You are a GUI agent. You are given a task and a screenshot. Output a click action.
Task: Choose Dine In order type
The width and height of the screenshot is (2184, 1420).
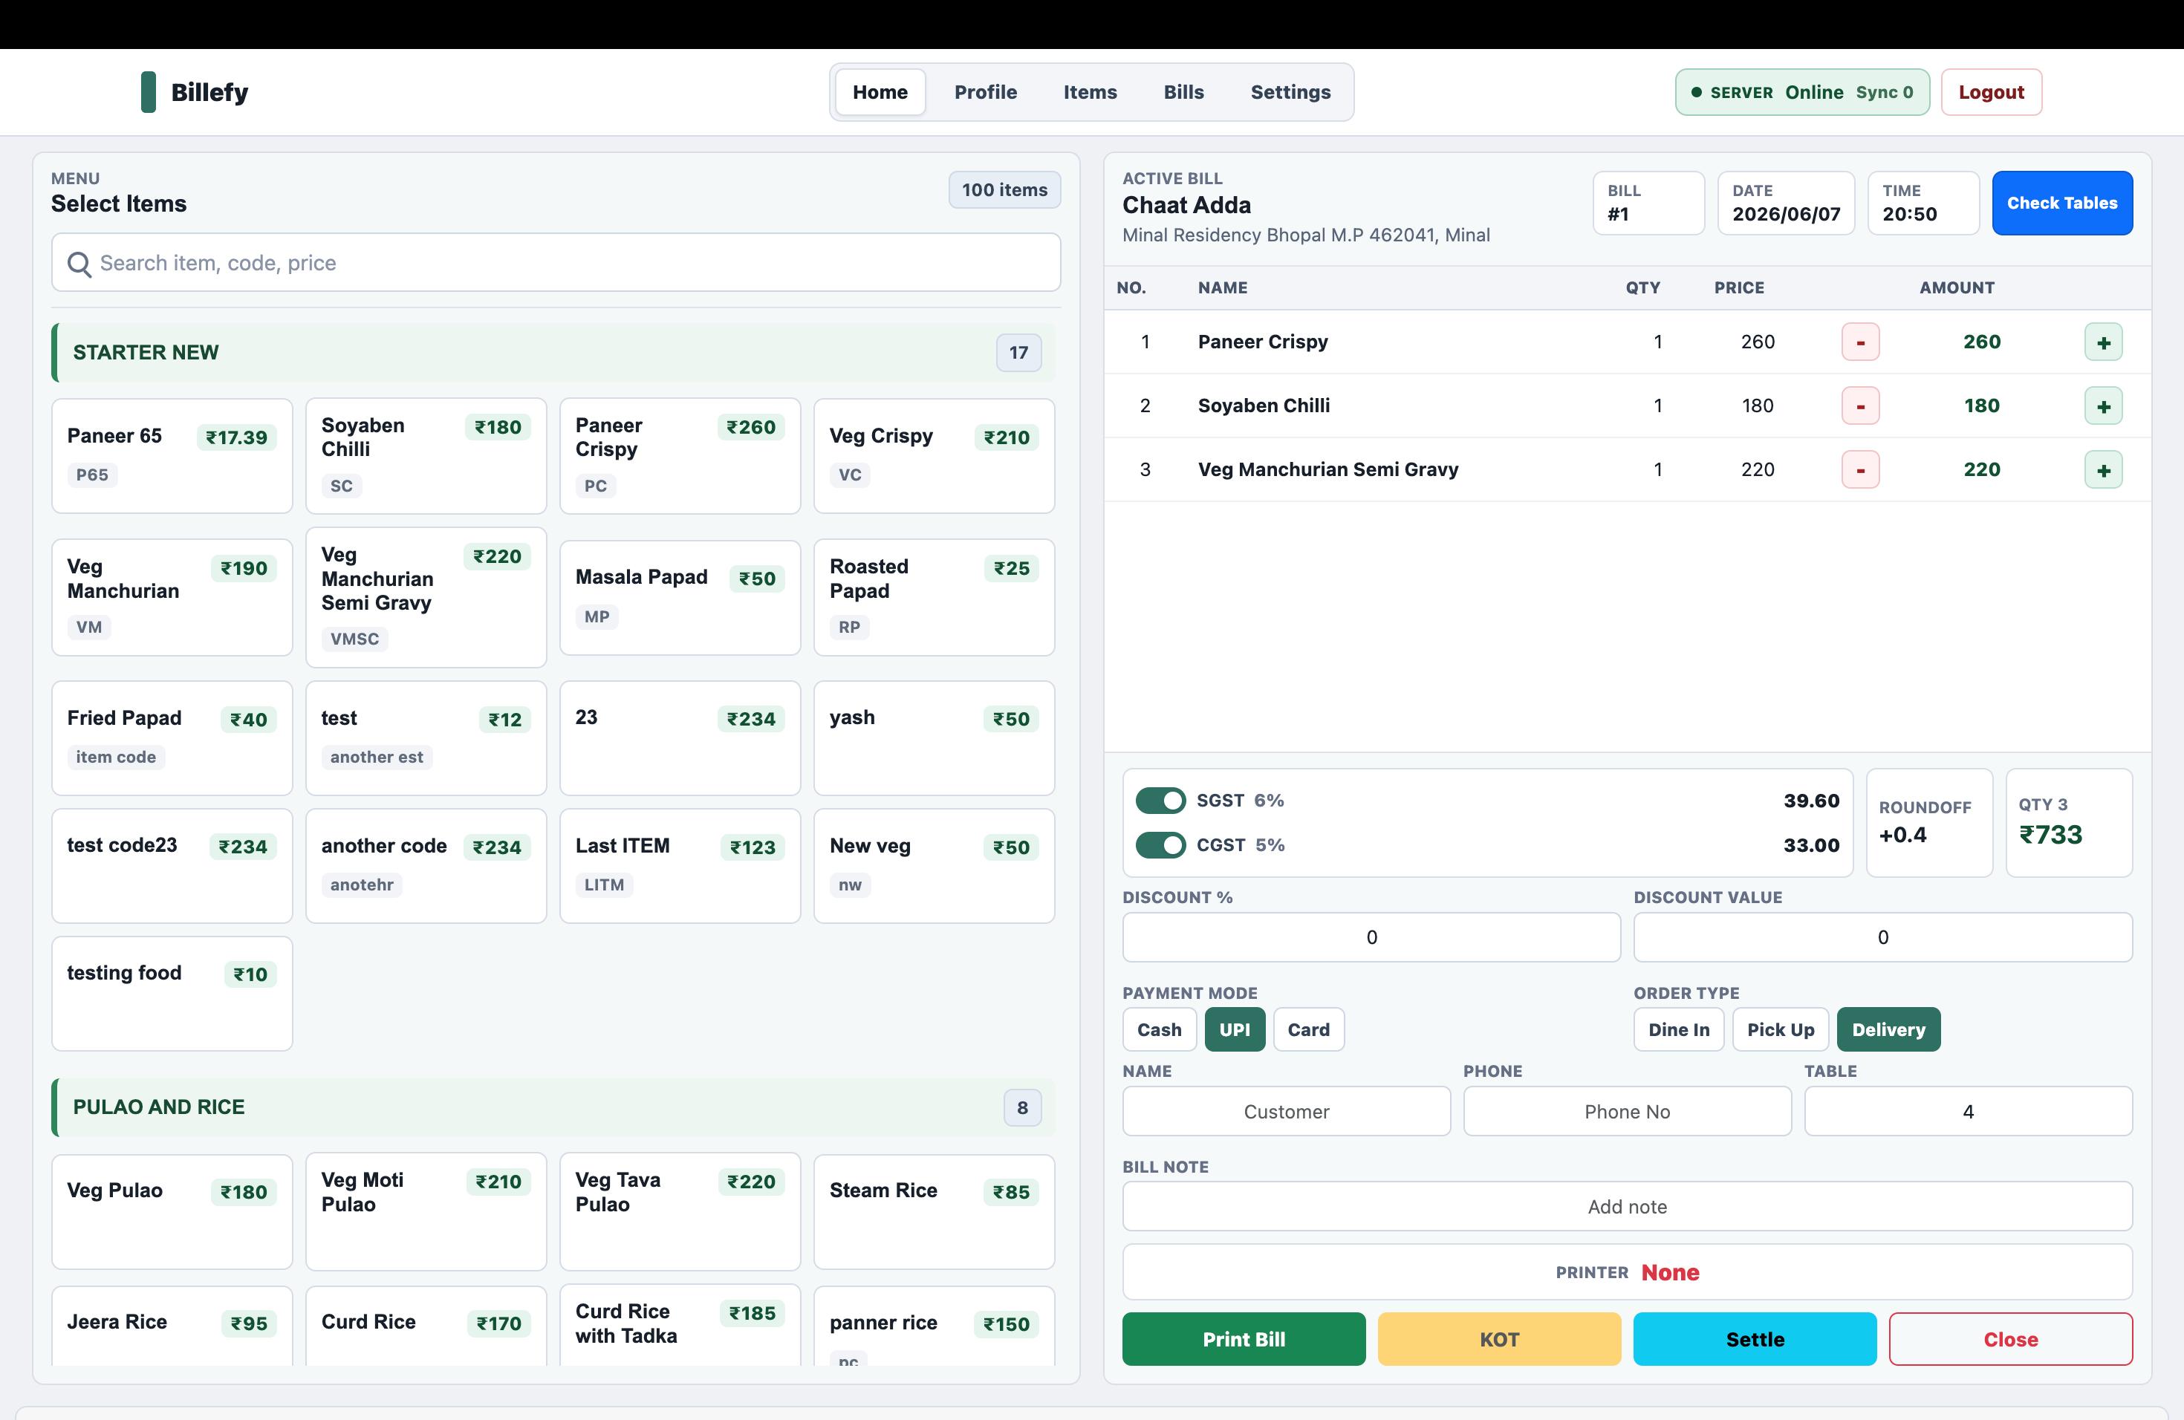pyautogui.click(x=1678, y=1029)
